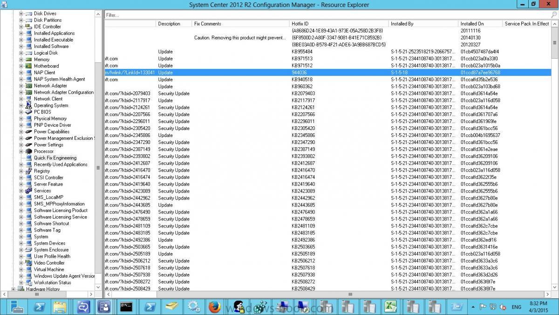
Task: Sort by the Installed By column header
Action: pos(424,24)
